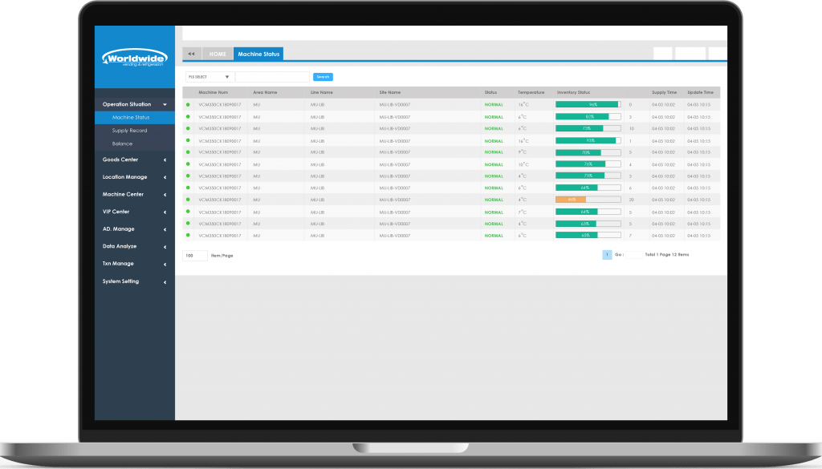The height and width of the screenshot is (469, 822).
Task: Open Balance in the sidebar
Action: coord(123,144)
